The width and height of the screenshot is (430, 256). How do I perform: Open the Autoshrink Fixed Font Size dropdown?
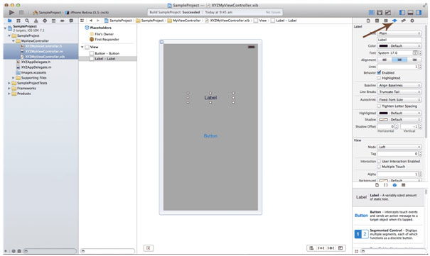pyautogui.click(x=399, y=100)
